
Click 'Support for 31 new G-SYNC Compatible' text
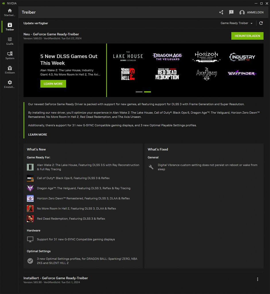76,239
